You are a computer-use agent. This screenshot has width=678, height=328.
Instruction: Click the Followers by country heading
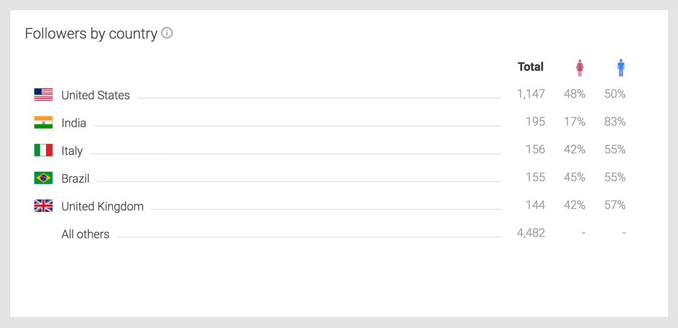click(x=91, y=34)
